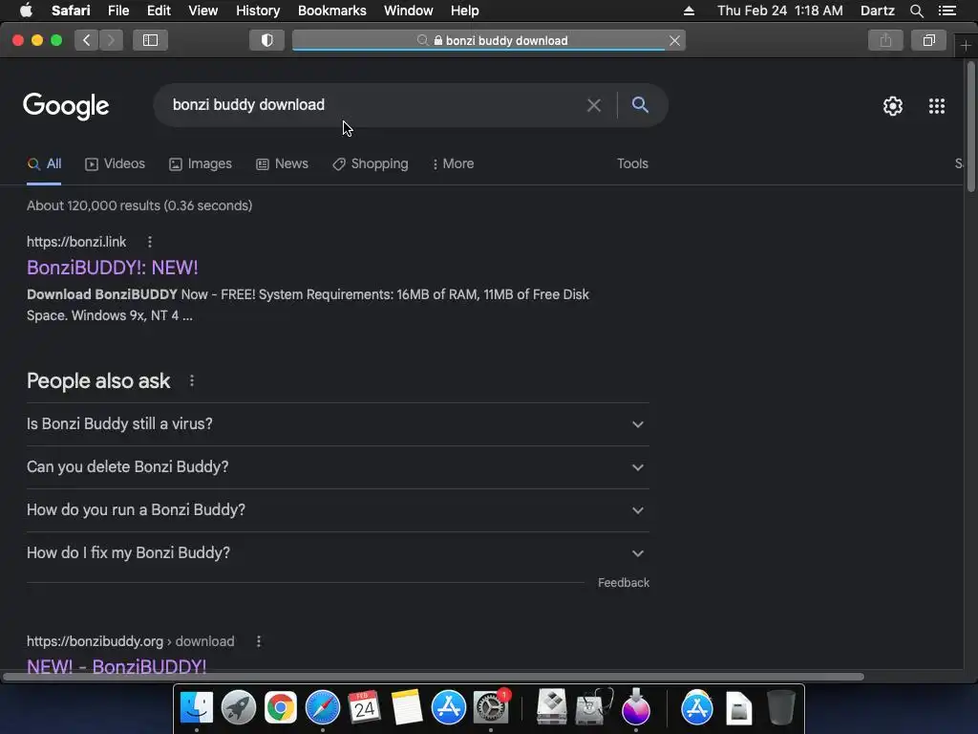Expand "How do you run a Bonzi Buddy?"
Viewport: 978px width, 734px height.
tap(338, 510)
